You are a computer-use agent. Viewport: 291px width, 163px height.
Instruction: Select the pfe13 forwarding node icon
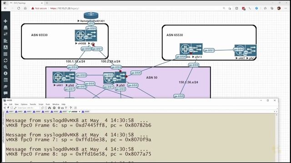tap(197, 49)
